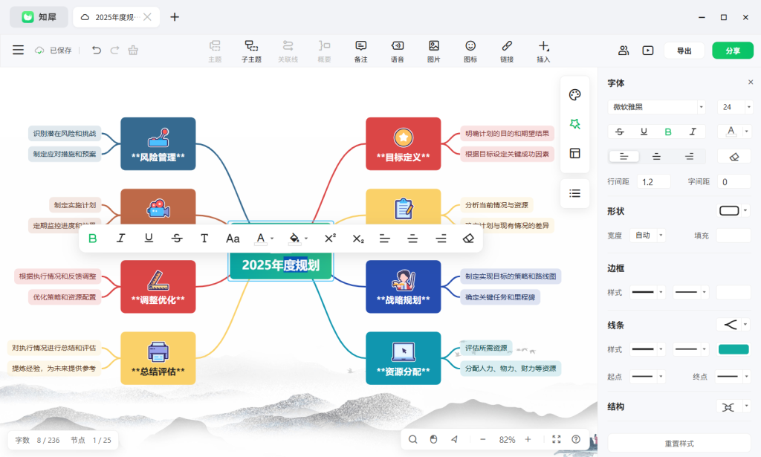The height and width of the screenshot is (457, 761).
Task: Click the T text icon in floating toolbar
Action: pos(204,239)
